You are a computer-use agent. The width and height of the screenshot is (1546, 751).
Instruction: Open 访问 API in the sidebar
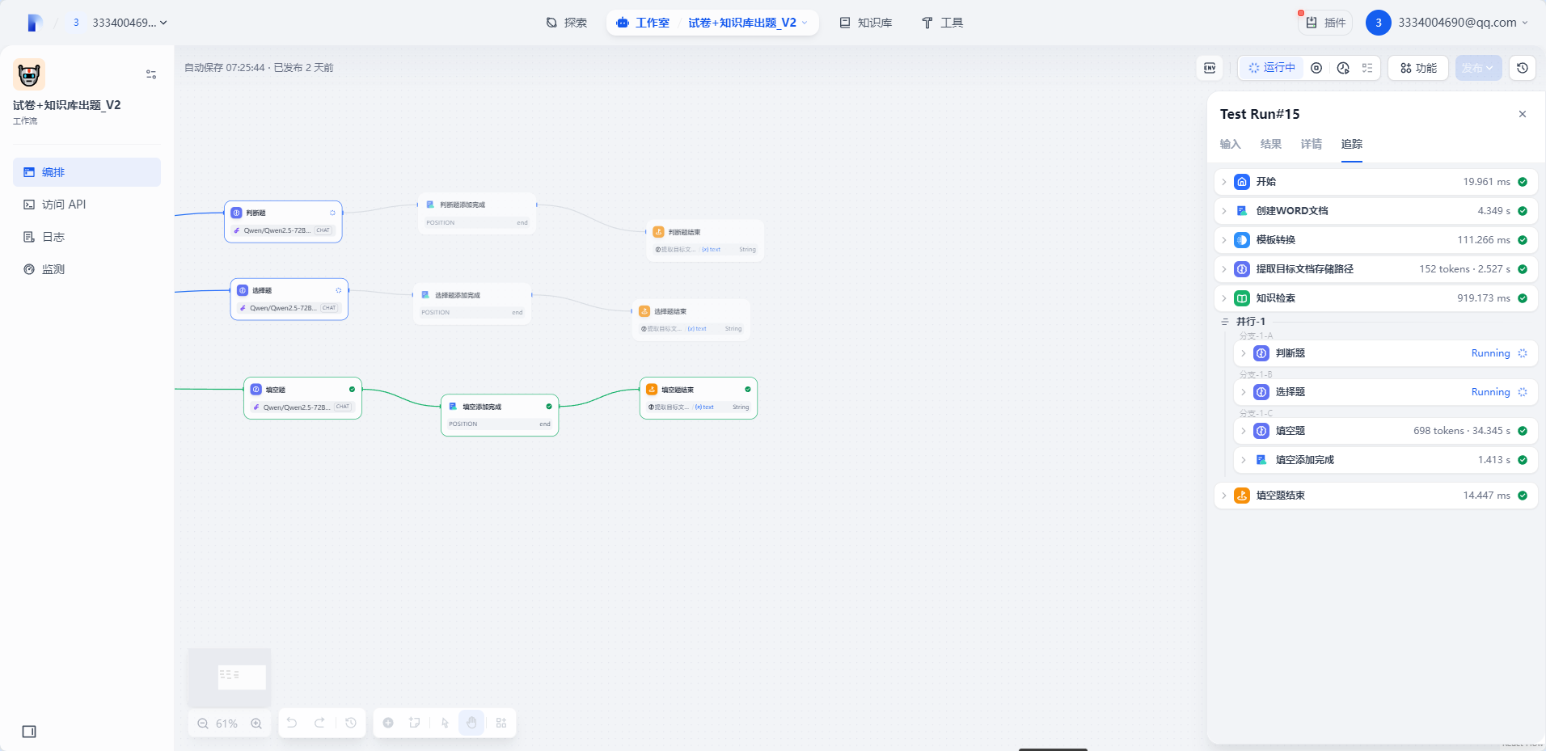click(x=64, y=205)
